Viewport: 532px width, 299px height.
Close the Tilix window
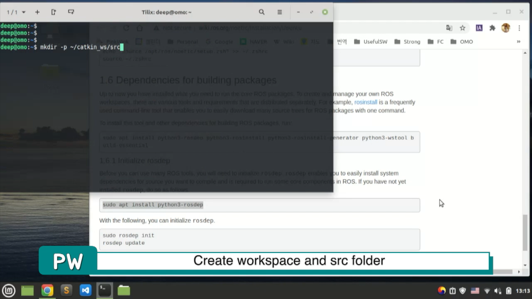(325, 12)
